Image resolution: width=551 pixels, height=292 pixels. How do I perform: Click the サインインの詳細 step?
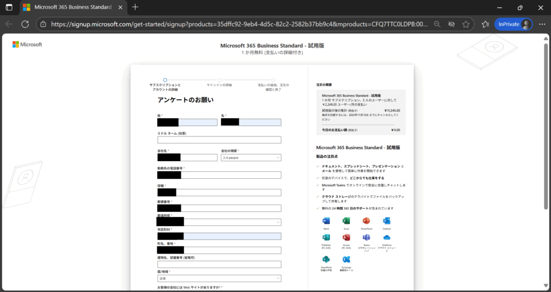pyautogui.click(x=220, y=83)
